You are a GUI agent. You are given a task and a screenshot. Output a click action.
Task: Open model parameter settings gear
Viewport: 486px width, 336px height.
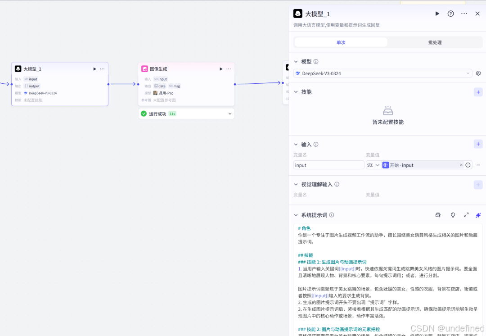478,73
